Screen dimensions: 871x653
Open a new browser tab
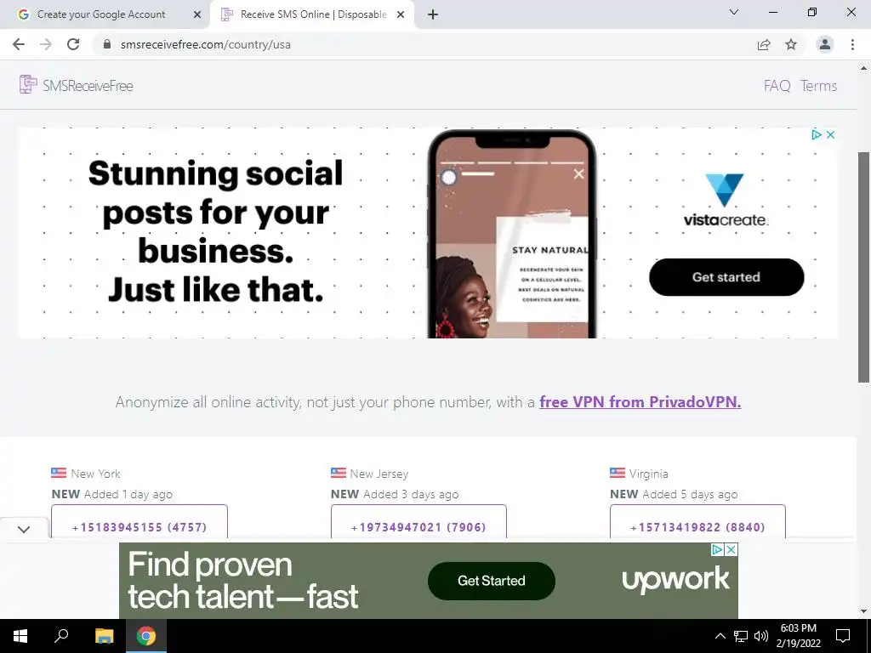433,14
